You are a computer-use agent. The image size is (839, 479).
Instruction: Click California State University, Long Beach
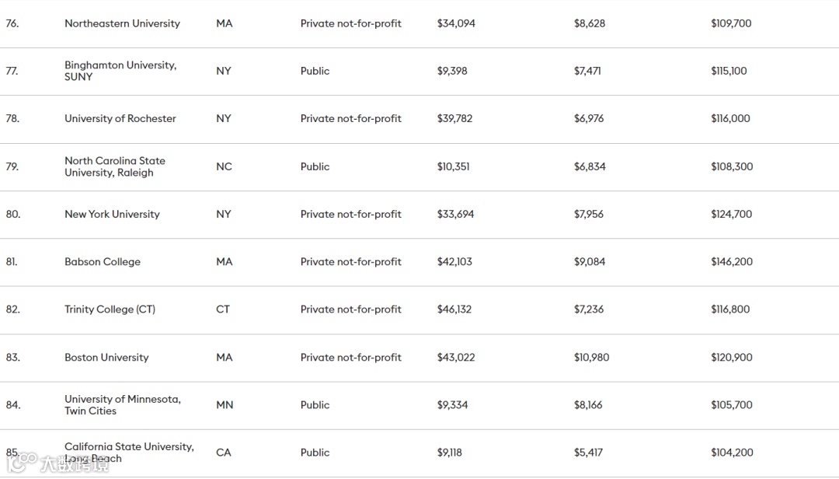coord(129,452)
